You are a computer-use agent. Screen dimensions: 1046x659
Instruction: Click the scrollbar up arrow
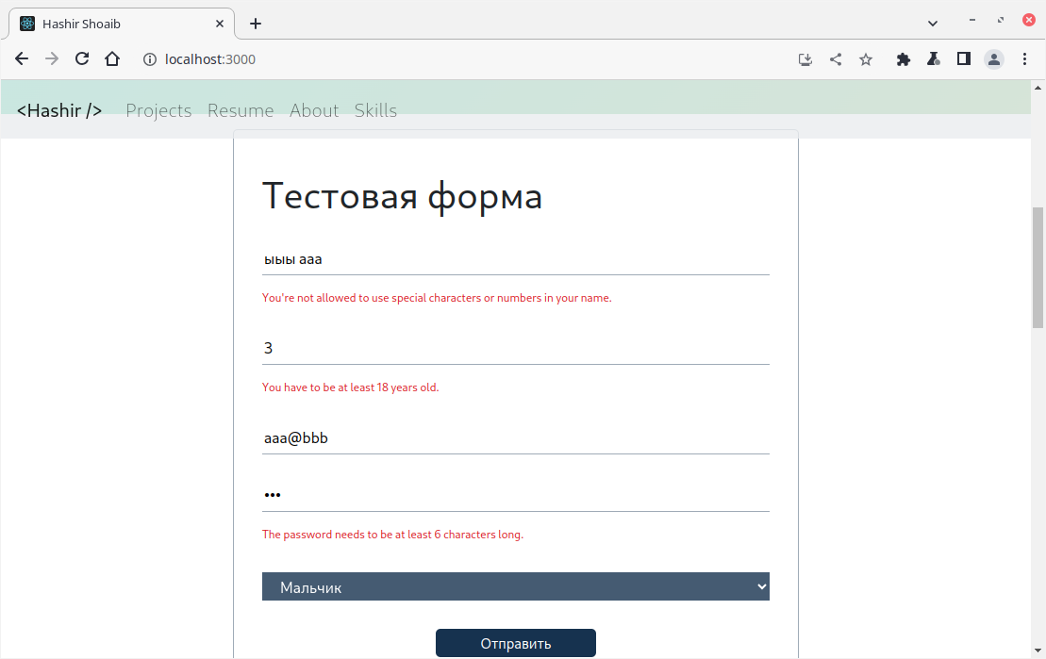pos(1038,88)
